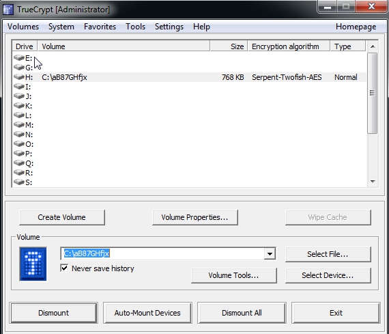
Task: Click the drive list scroll up arrow
Action: coord(373,46)
